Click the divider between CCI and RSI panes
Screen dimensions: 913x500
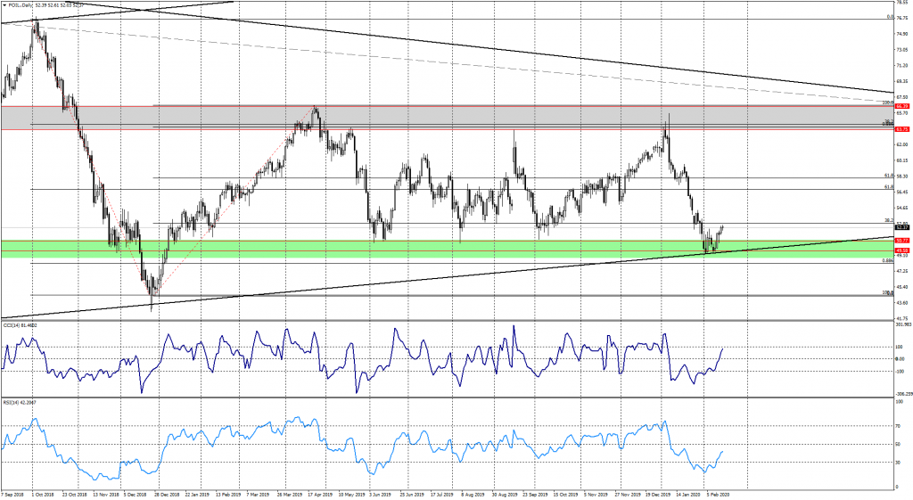[x=446, y=398]
